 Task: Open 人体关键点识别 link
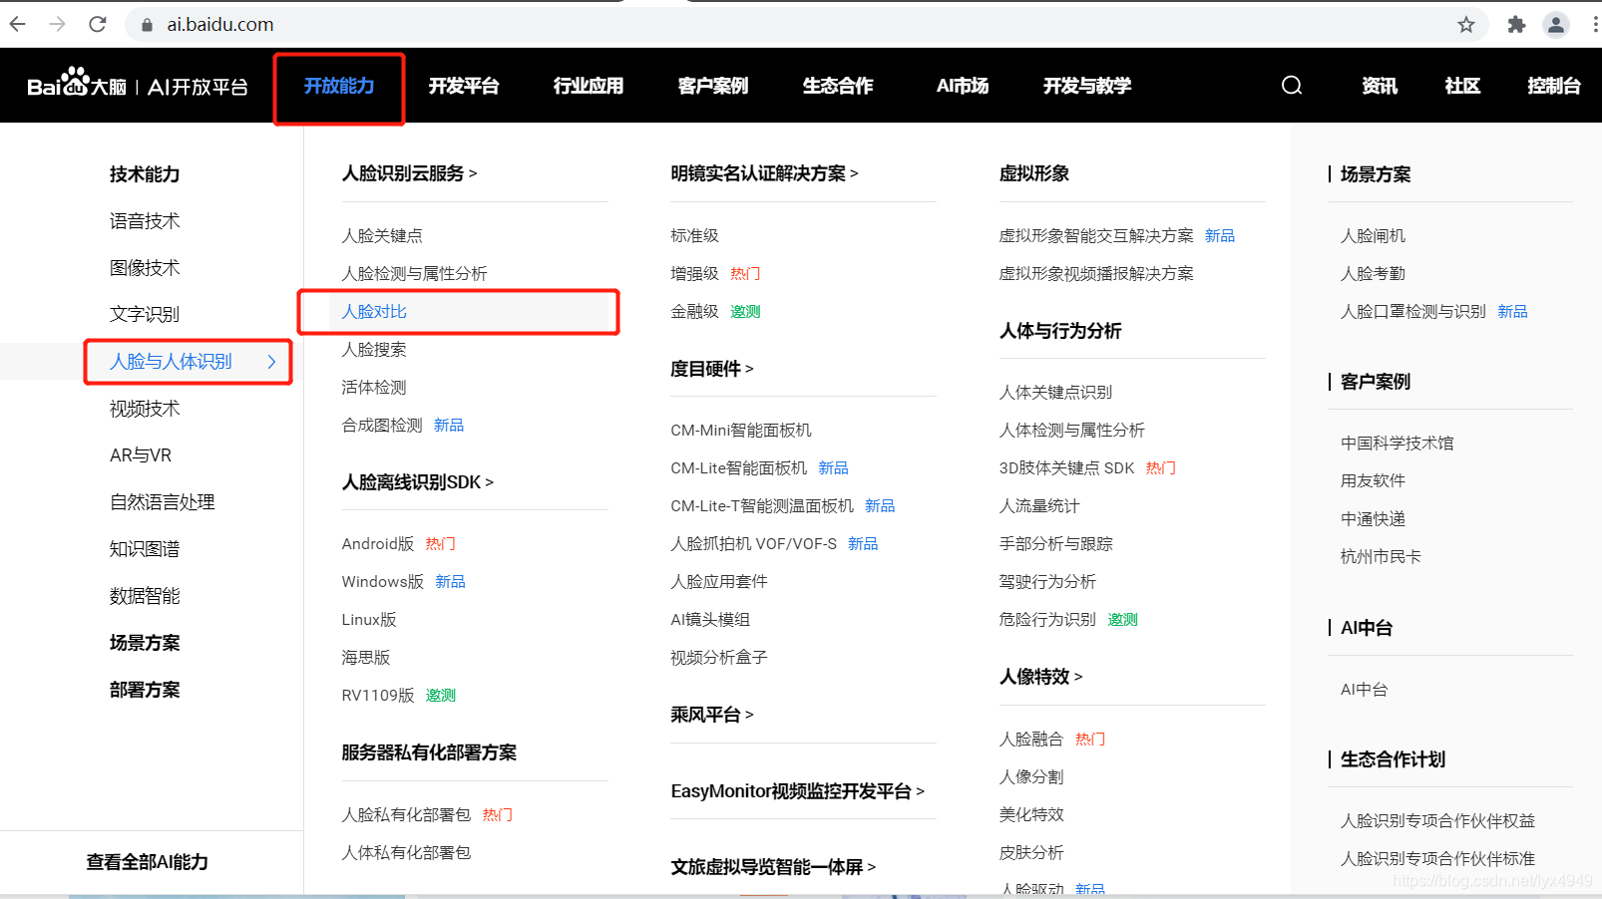[x=1055, y=393]
